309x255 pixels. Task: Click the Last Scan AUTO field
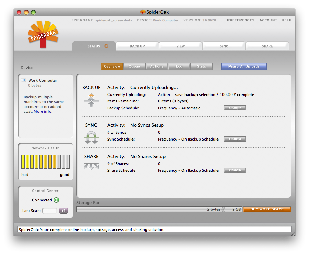(x=50, y=211)
